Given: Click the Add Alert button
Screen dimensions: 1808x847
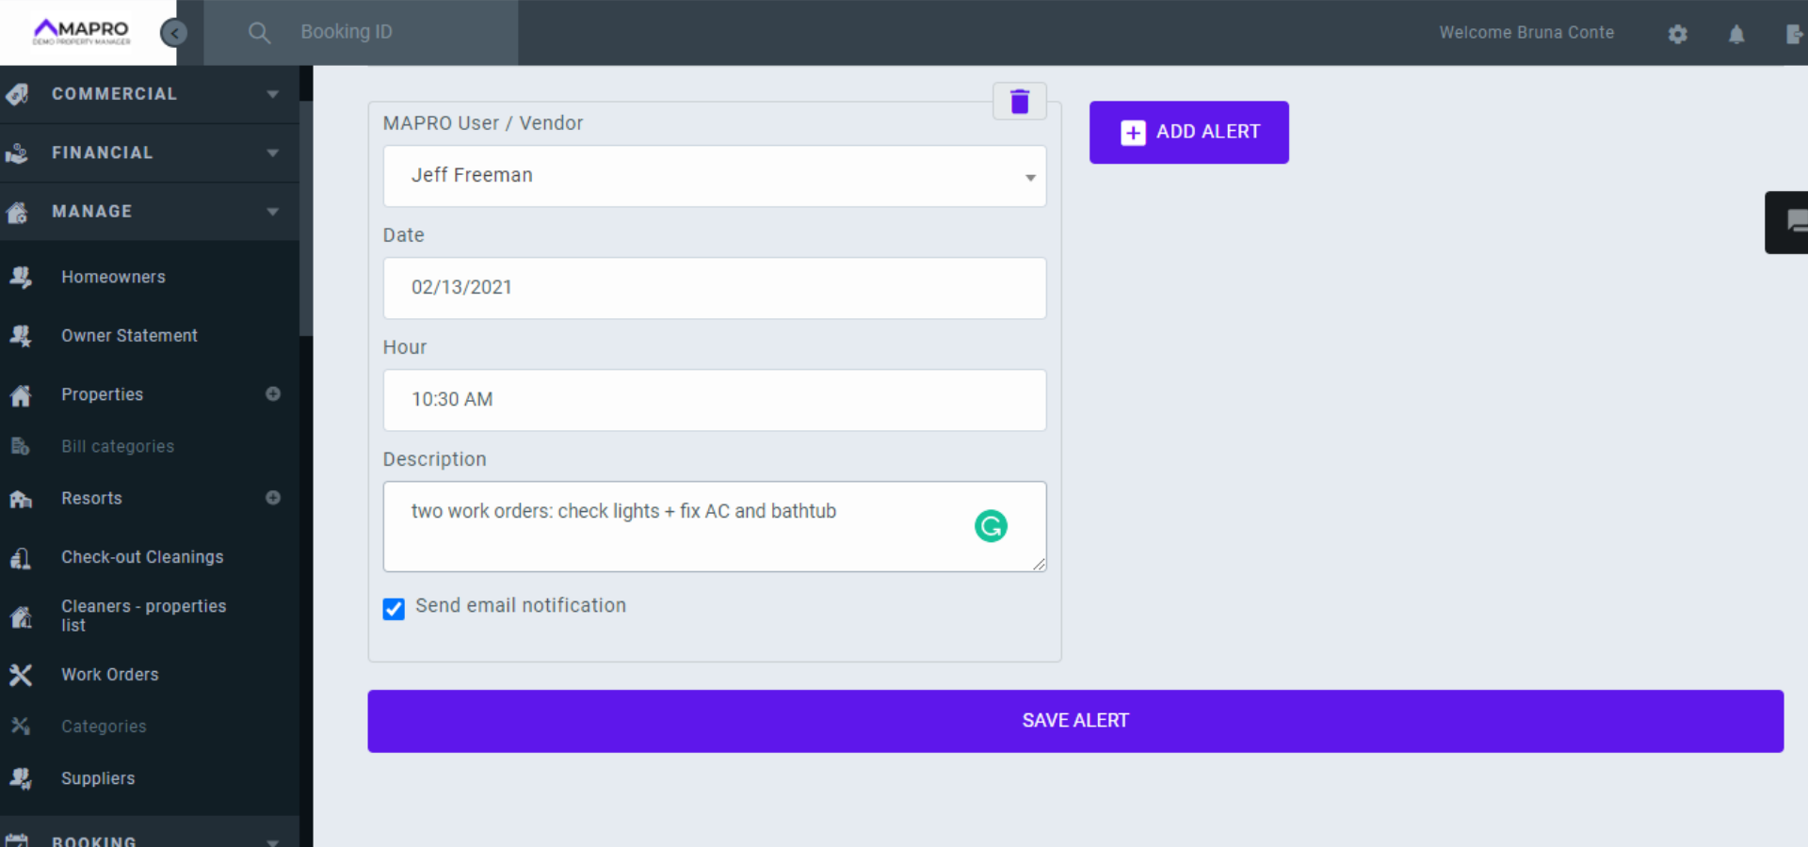Looking at the screenshot, I should pyautogui.click(x=1188, y=133).
